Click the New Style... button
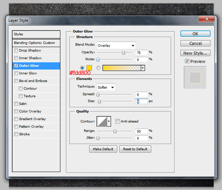This screenshot has height=190, width=222. [196, 53]
